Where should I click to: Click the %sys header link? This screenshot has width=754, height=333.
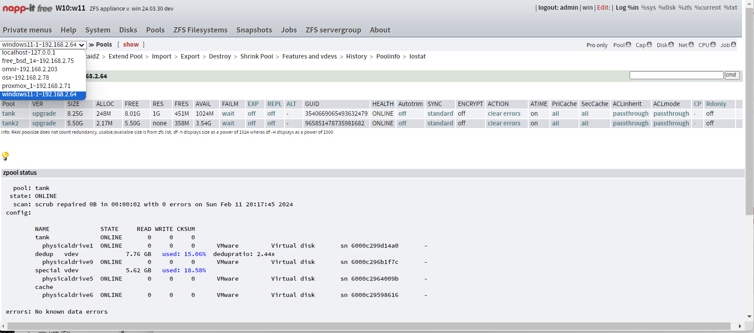(649, 7)
